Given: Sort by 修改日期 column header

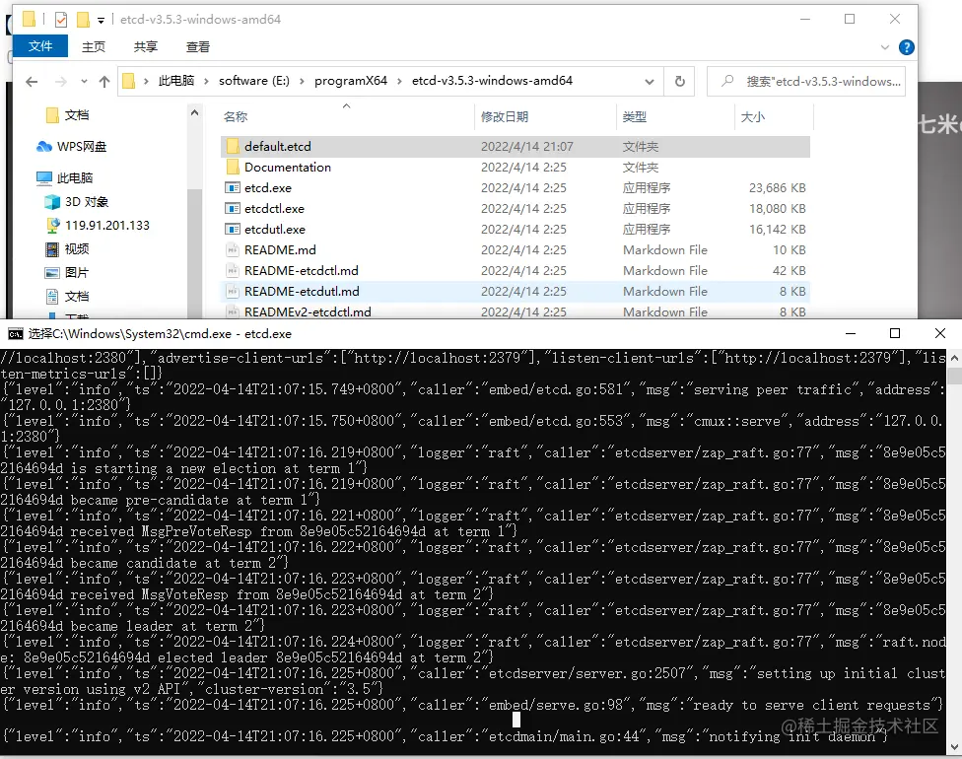Looking at the screenshot, I should tap(505, 116).
